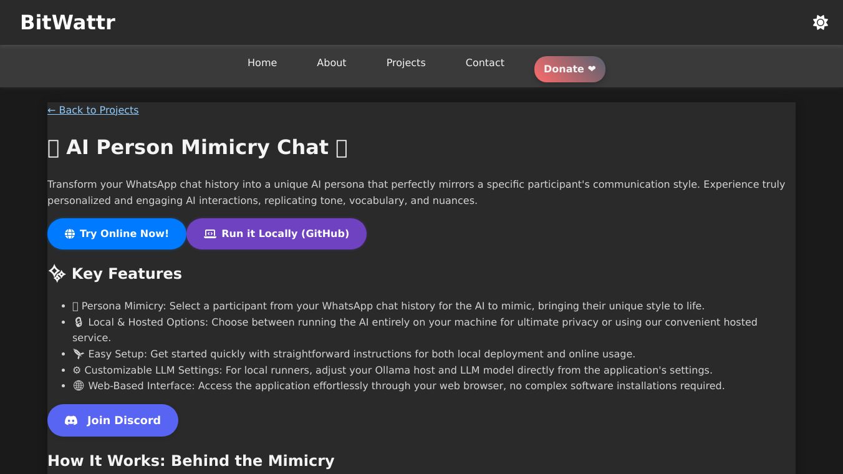Go to the About page
This screenshot has width=843, height=474.
(331, 62)
